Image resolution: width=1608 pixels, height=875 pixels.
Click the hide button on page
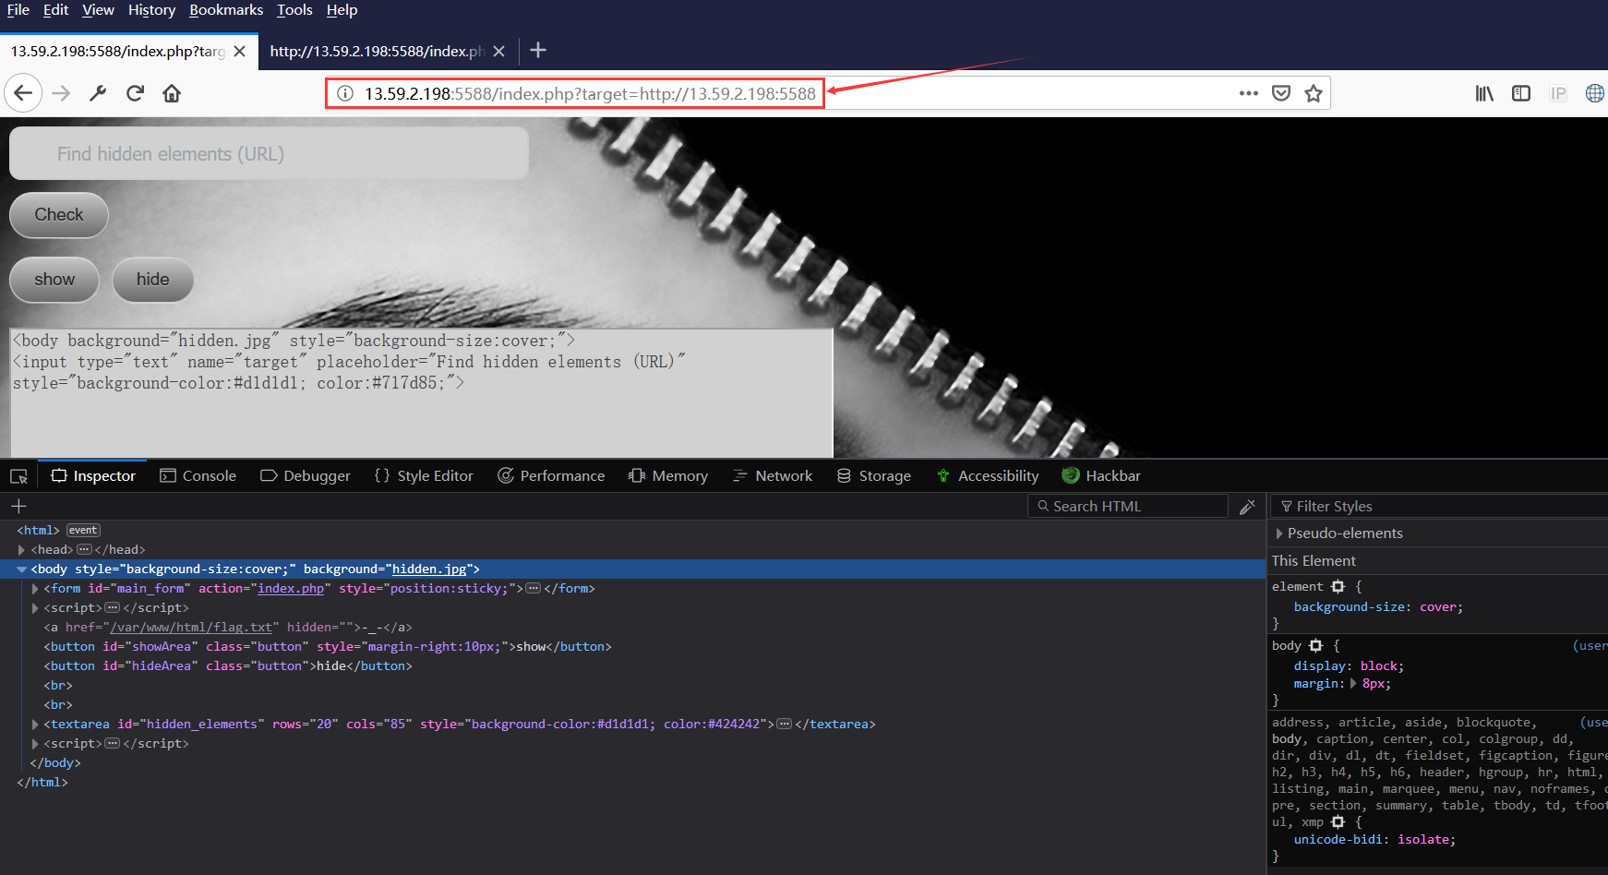(x=152, y=280)
